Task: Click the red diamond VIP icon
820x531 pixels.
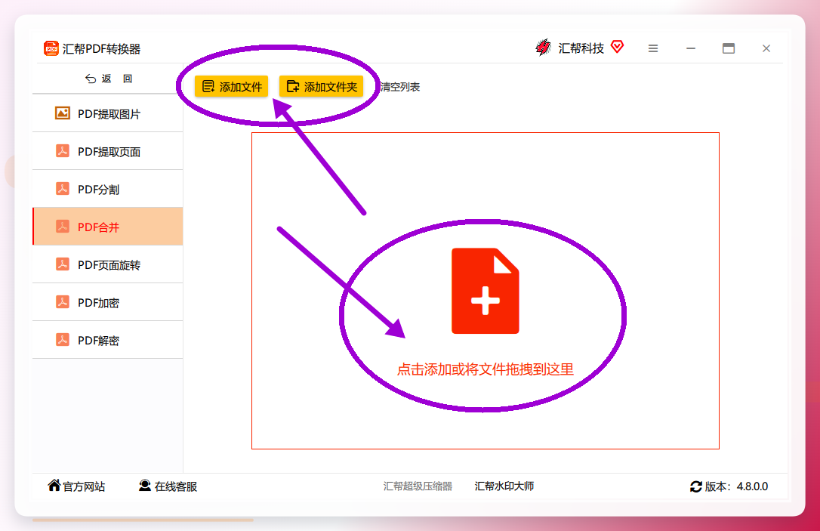Action: (617, 47)
